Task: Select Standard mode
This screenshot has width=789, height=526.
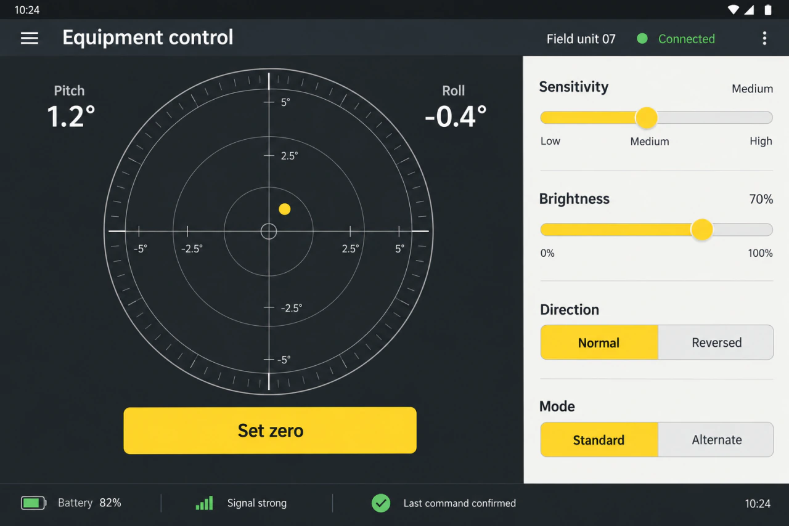Action: [599, 440]
